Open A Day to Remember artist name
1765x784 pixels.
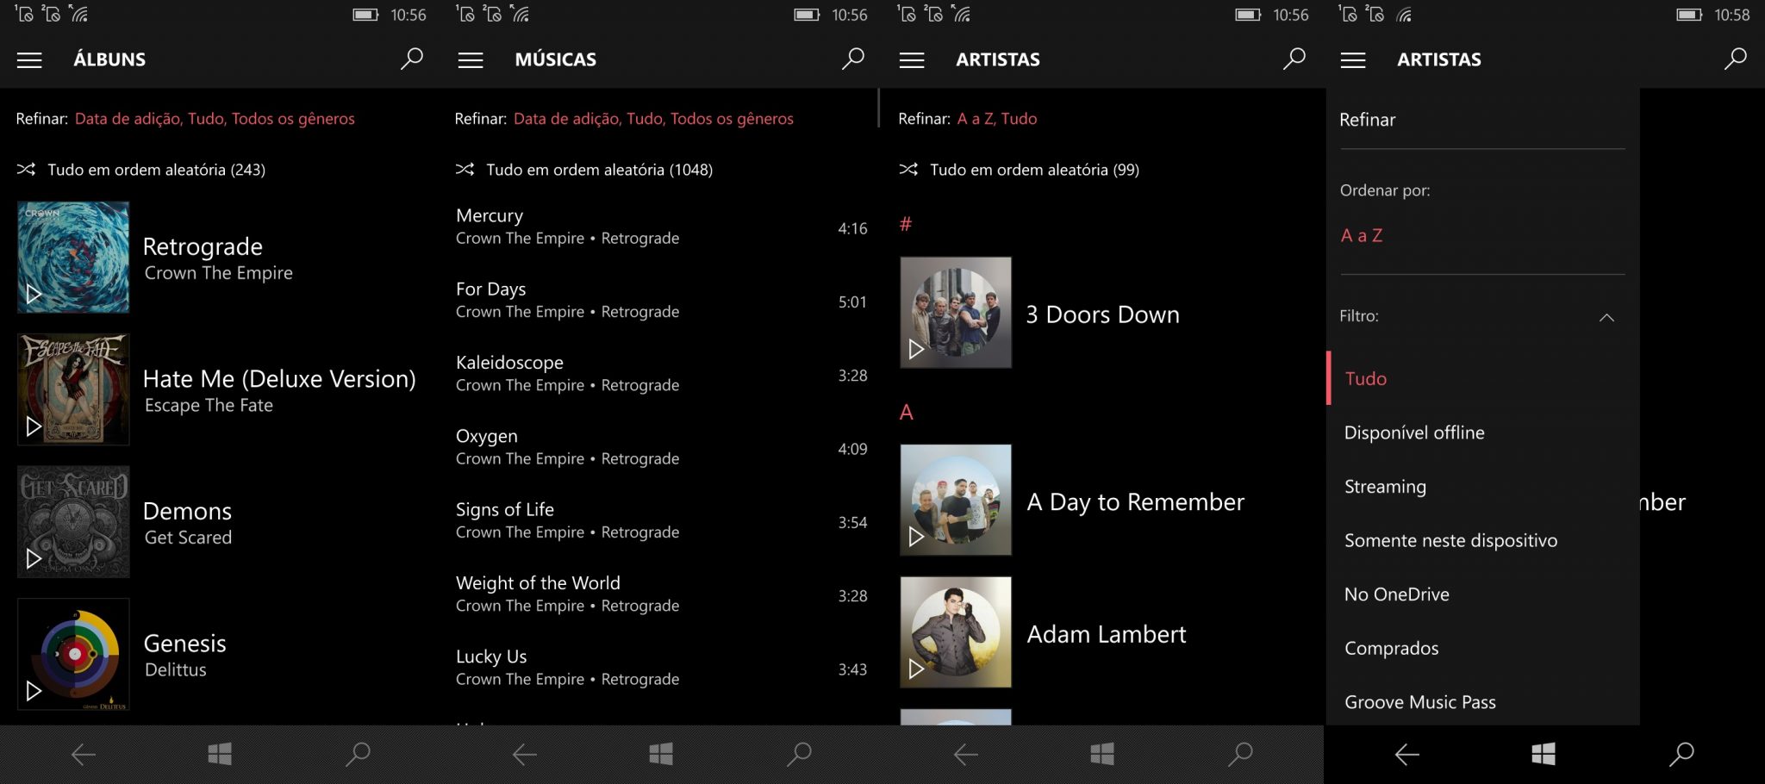click(1136, 502)
